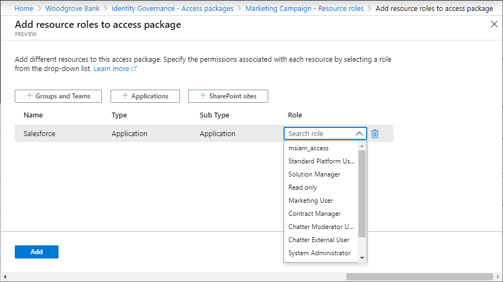Screen dimensions: 503x282
Task: Click role list scroll down arrow
Action: click(x=362, y=258)
